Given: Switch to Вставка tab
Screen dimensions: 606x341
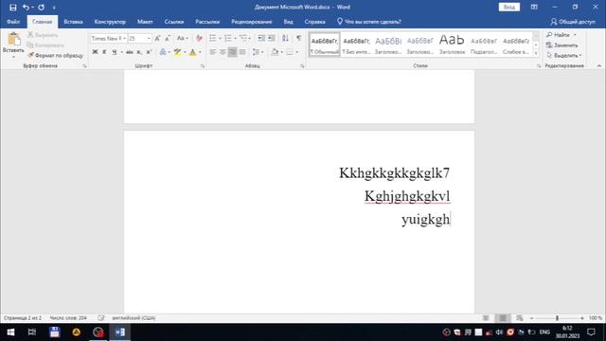Looking at the screenshot, I should tap(74, 22).
